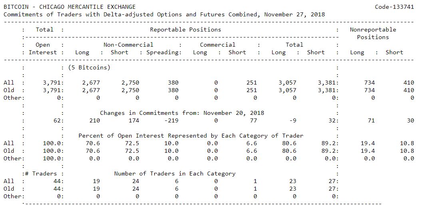Click Total Long value 3,057 in All row

point(287,83)
